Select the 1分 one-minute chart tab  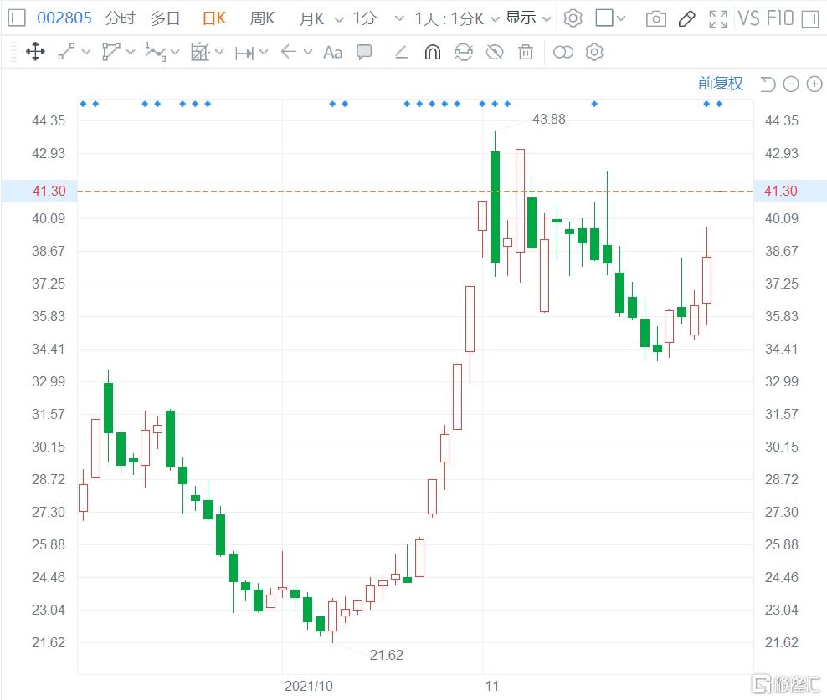point(364,18)
